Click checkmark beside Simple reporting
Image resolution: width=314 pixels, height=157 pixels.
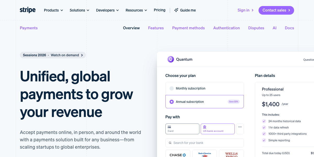(x=264, y=140)
